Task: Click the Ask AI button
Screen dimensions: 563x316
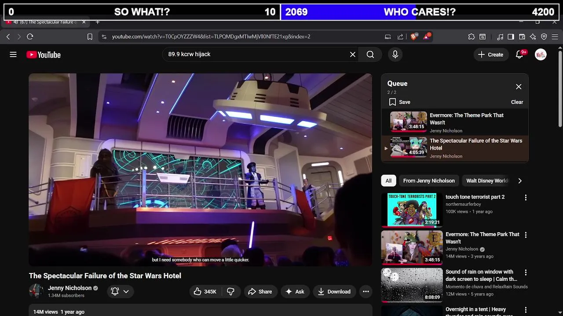Action: (x=295, y=291)
